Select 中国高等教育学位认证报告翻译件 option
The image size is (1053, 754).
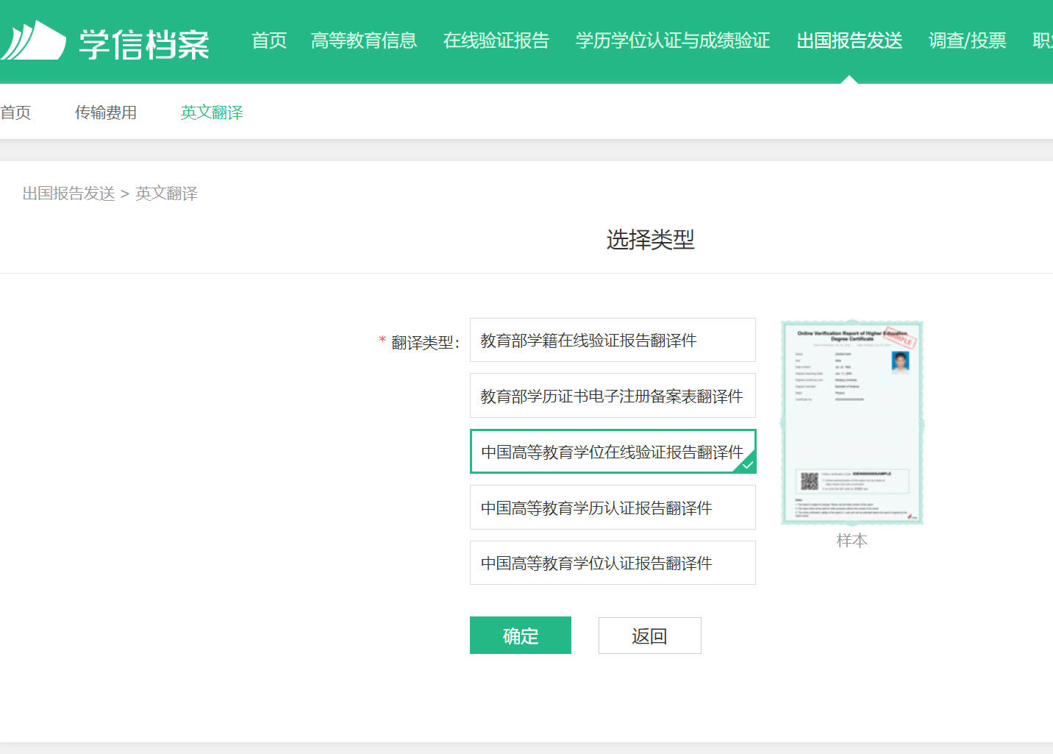(x=613, y=563)
